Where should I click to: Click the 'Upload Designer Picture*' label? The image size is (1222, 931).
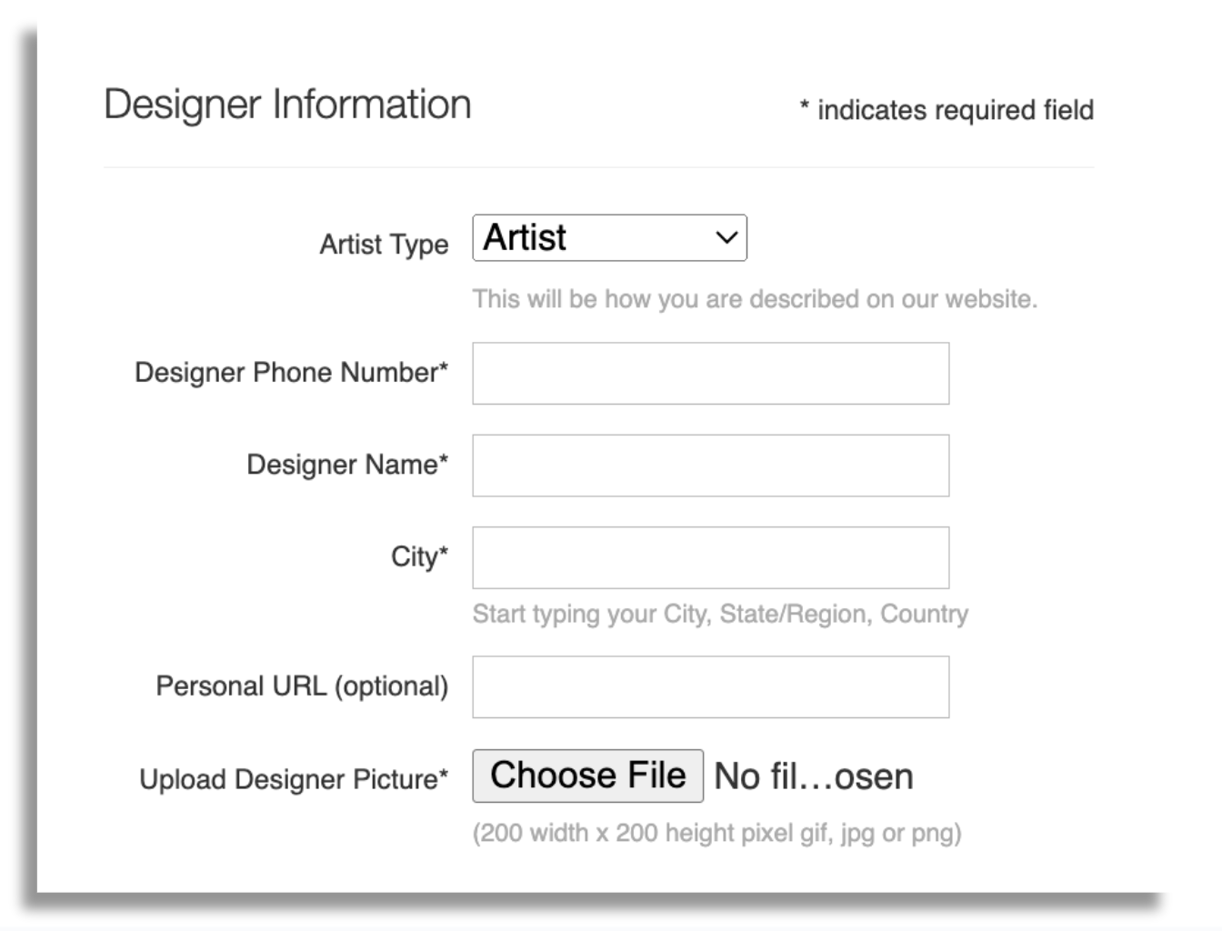(293, 779)
